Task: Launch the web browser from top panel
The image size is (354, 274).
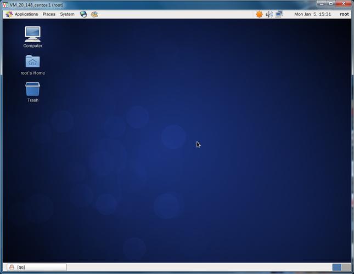Action: pyautogui.click(x=83, y=14)
